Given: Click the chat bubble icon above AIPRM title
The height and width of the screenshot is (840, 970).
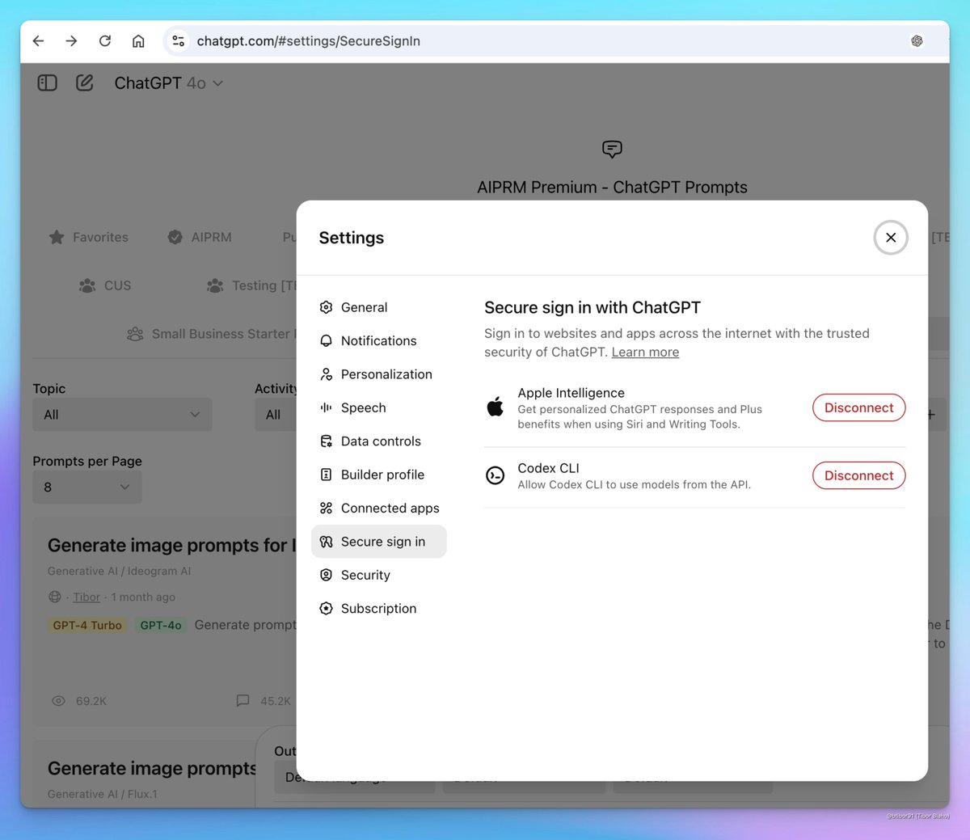Looking at the screenshot, I should click(612, 149).
